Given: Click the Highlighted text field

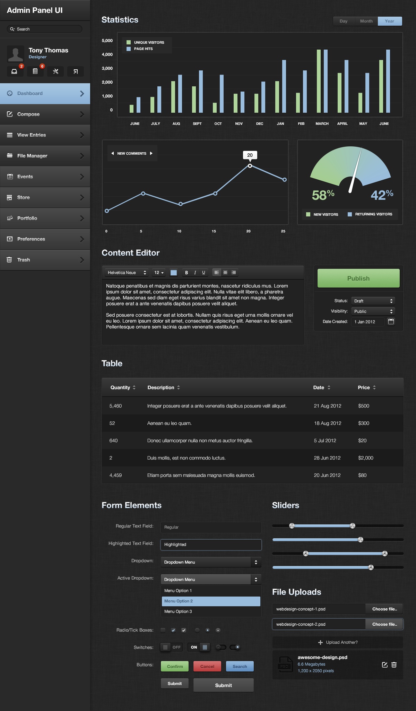Looking at the screenshot, I should tap(211, 545).
